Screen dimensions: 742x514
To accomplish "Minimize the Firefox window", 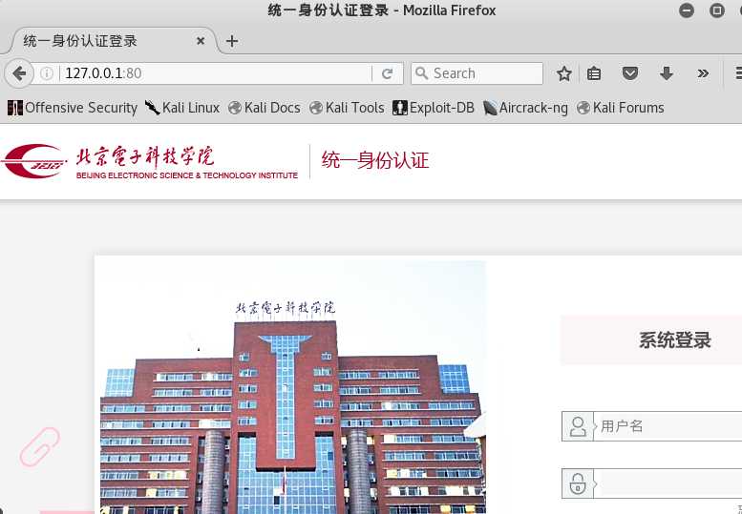I will (x=687, y=10).
